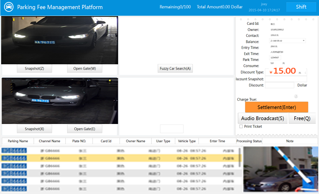Click the barrier gate camera thumbnail
Image resolution: width=319 pixels, height=194 pixels.
(x=280, y=170)
